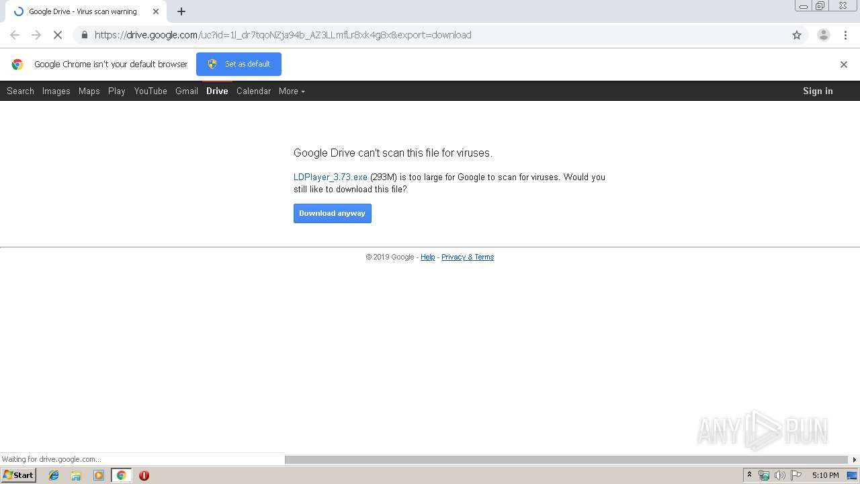The width and height of the screenshot is (860, 484).
Task: Dismiss the default browser infobar
Action: (x=844, y=65)
